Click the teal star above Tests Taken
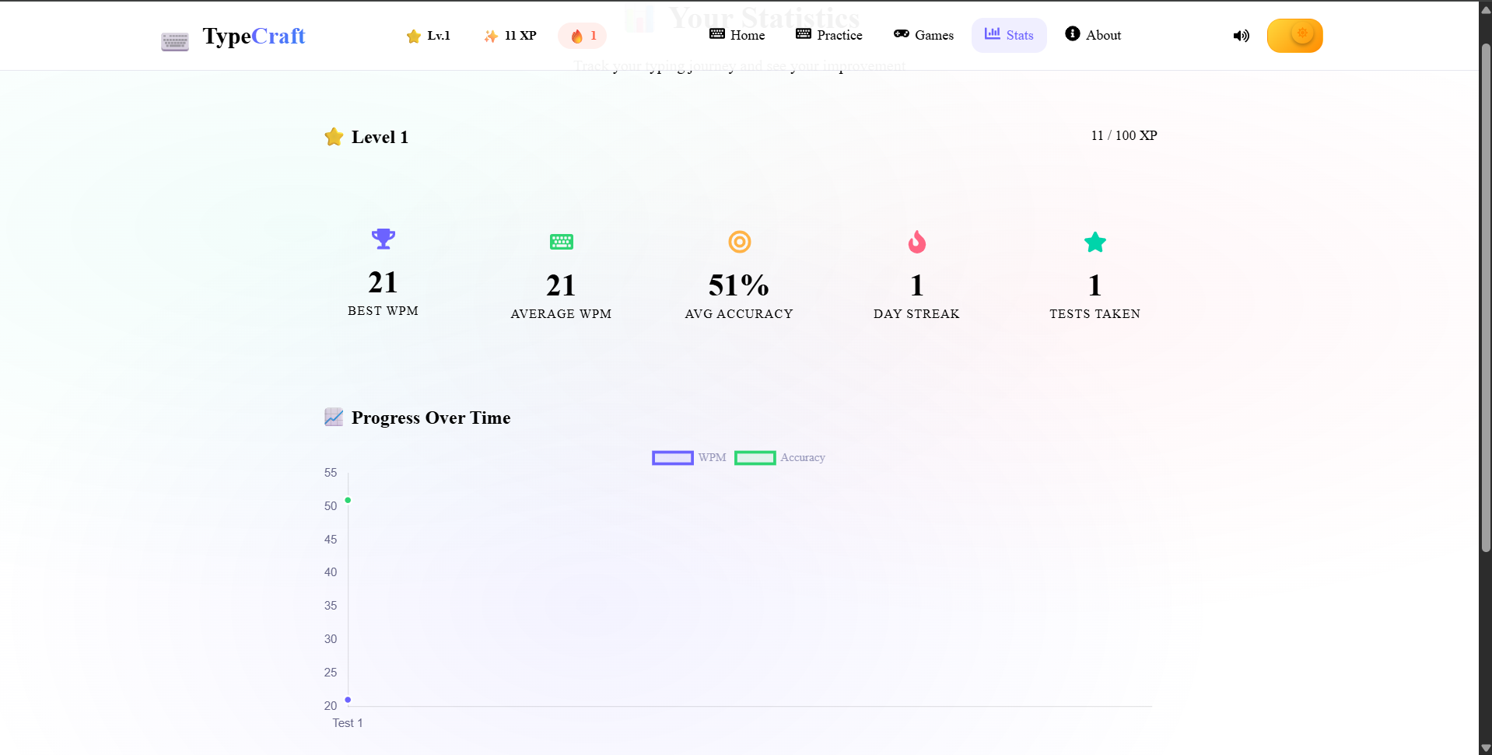Image resolution: width=1492 pixels, height=755 pixels. point(1095,243)
